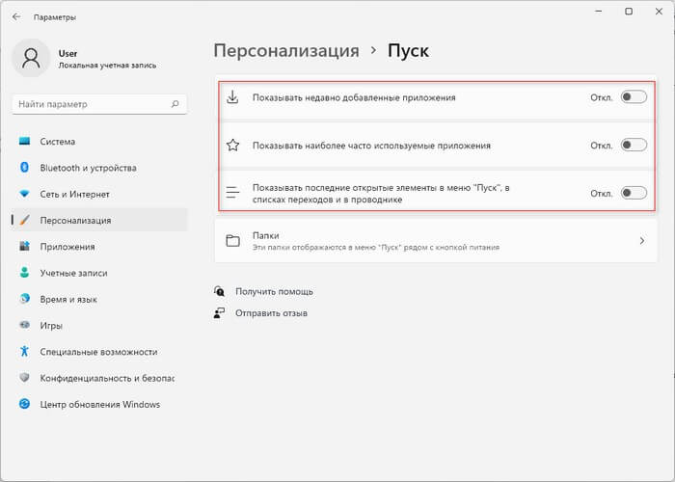Click the Персонализация brush icon
675x482 pixels.
[24, 220]
